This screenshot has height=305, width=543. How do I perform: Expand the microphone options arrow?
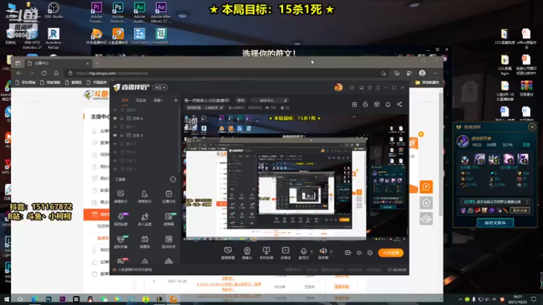coord(312,251)
